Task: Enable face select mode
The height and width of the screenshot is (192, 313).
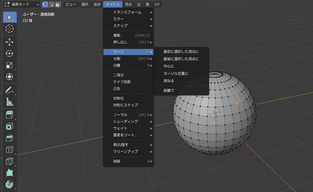Action: click(x=58, y=4)
